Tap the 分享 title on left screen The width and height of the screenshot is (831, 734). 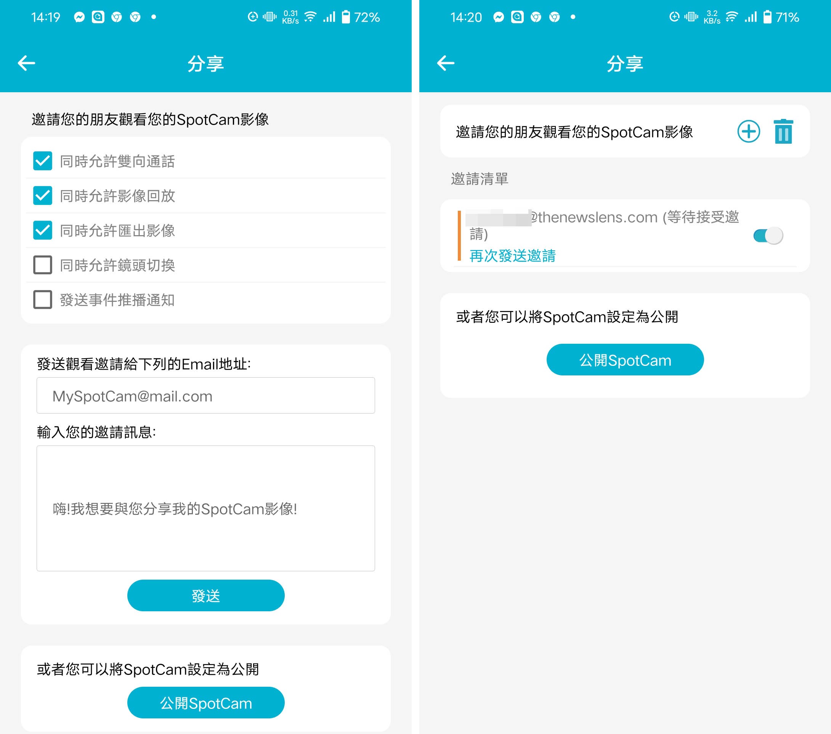pyautogui.click(x=206, y=64)
